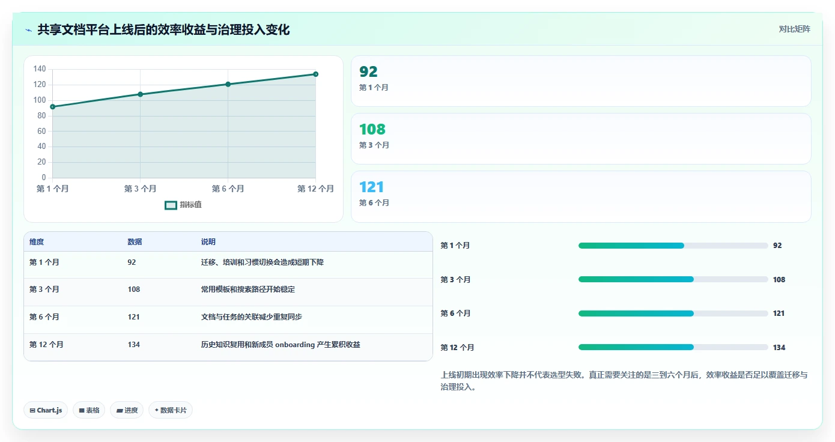This screenshot has height=442, width=835.
Task: Click the chart data point for 第 6 个月
Action: click(228, 84)
